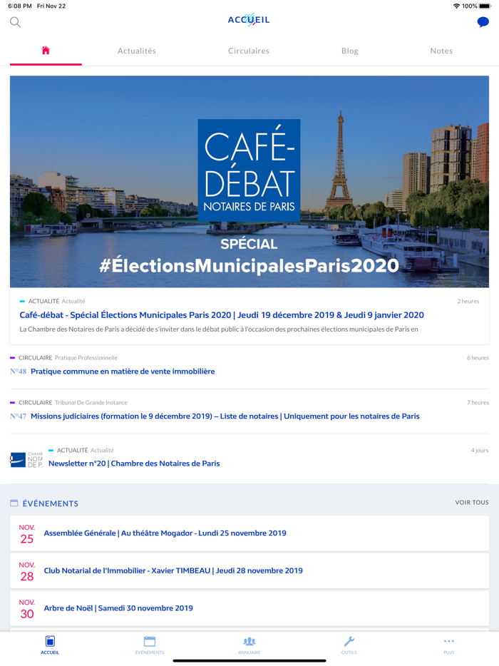This screenshot has height=666, width=499.
Task: Open the Assemblée Générale event of November 25
Action: [165, 533]
